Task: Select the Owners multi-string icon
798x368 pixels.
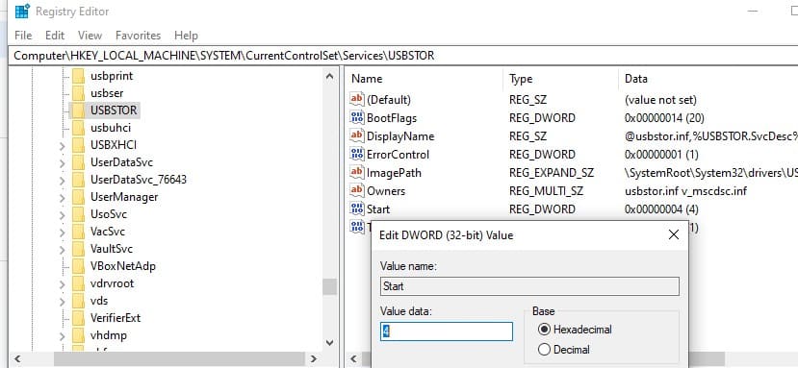Action: tap(357, 191)
